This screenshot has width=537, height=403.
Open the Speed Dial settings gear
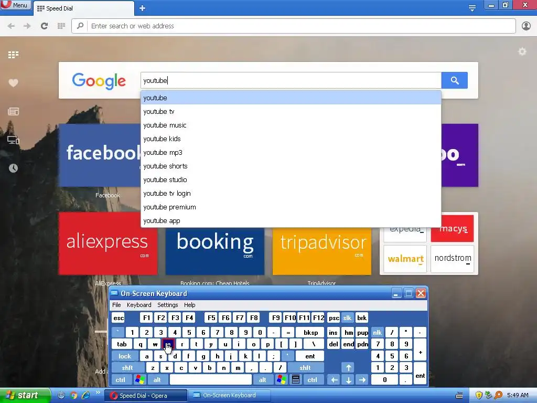(522, 52)
